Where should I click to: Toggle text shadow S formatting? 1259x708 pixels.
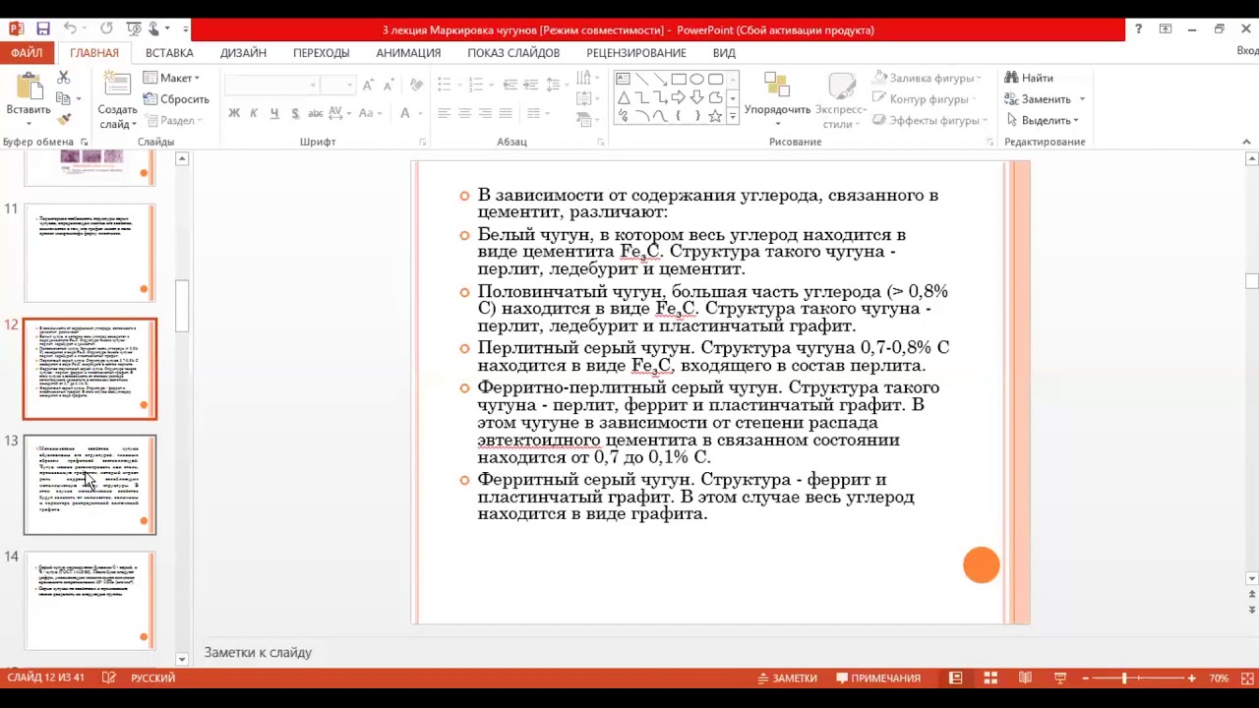(x=294, y=114)
